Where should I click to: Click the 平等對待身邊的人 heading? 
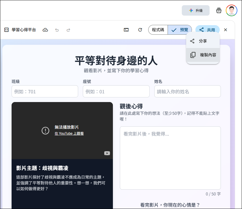point(116,61)
